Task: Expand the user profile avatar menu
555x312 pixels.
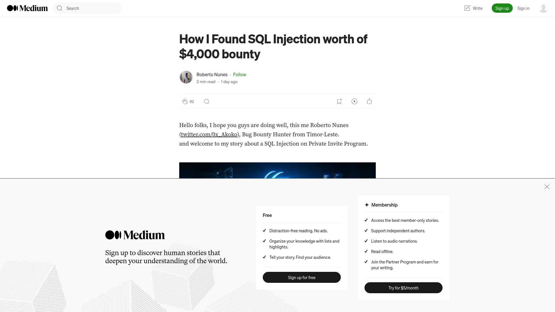Action: click(543, 8)
